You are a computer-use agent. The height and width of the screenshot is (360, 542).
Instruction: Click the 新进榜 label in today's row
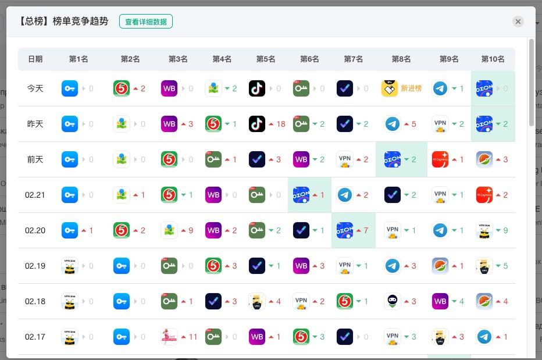(x=411, y=88)
